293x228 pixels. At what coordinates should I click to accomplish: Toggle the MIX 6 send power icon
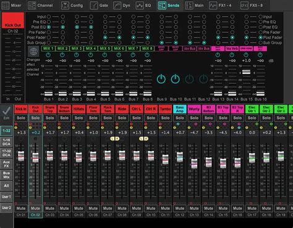click(x=119, y=55)
